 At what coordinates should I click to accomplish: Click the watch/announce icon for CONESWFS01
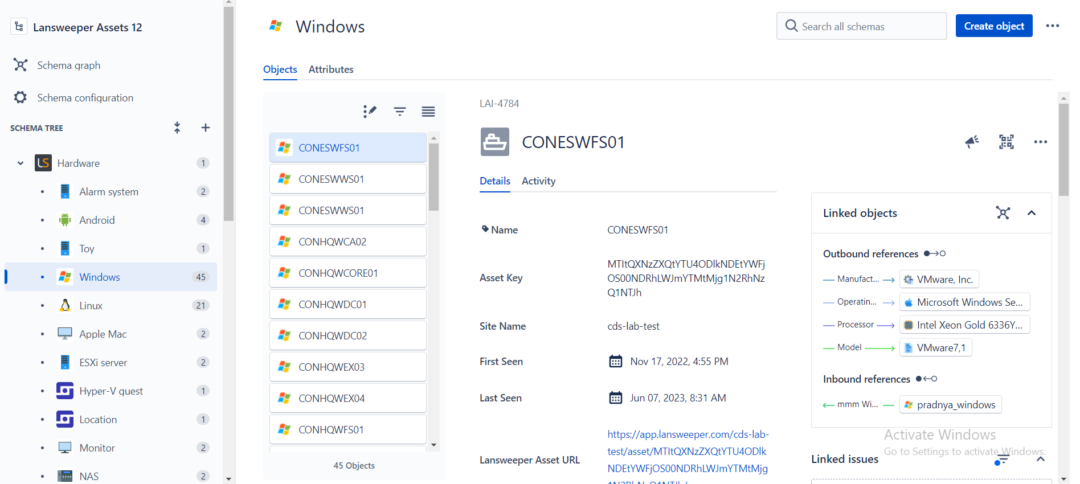972,142
